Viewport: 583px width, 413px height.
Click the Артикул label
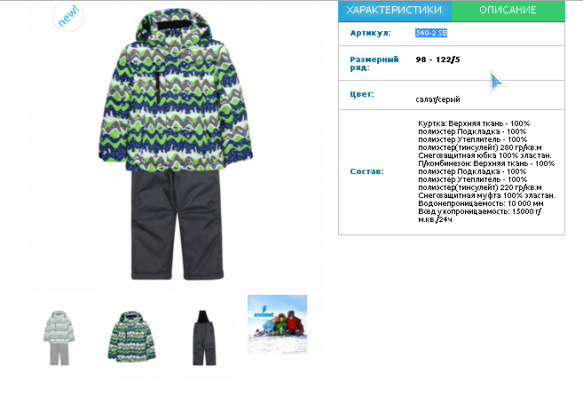click(370, 33)
